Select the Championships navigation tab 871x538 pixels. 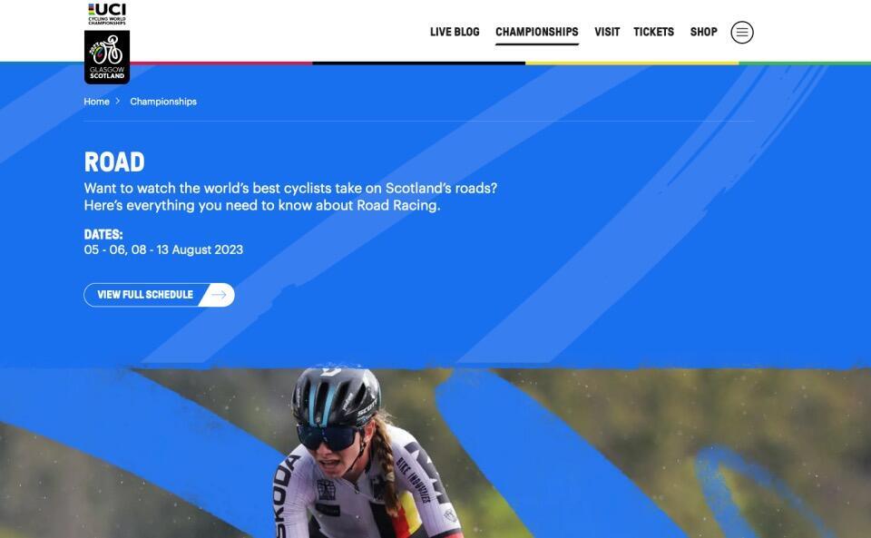tap(536, 32)
